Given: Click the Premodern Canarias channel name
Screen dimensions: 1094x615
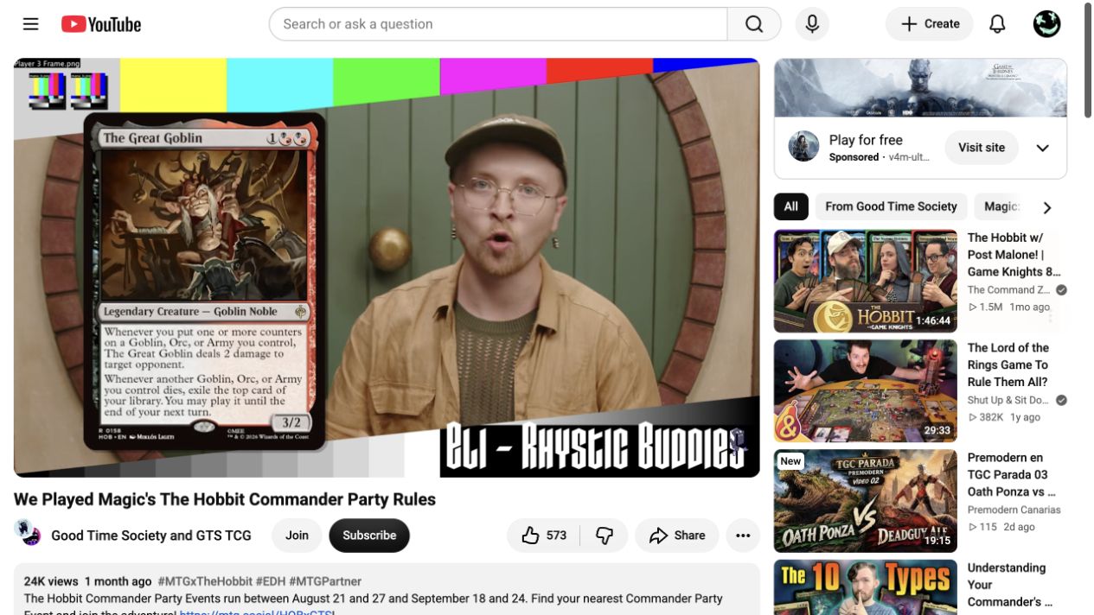Looking at the screenshot, I should coord(1014,510).
